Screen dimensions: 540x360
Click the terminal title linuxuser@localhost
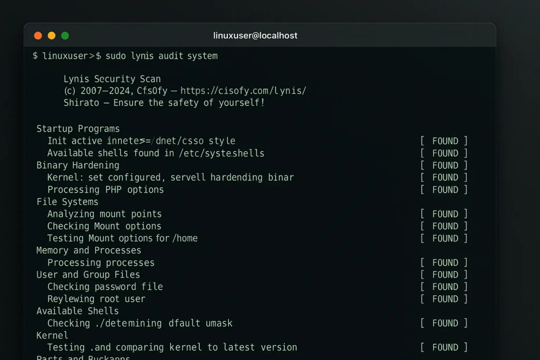pos(255,35)
